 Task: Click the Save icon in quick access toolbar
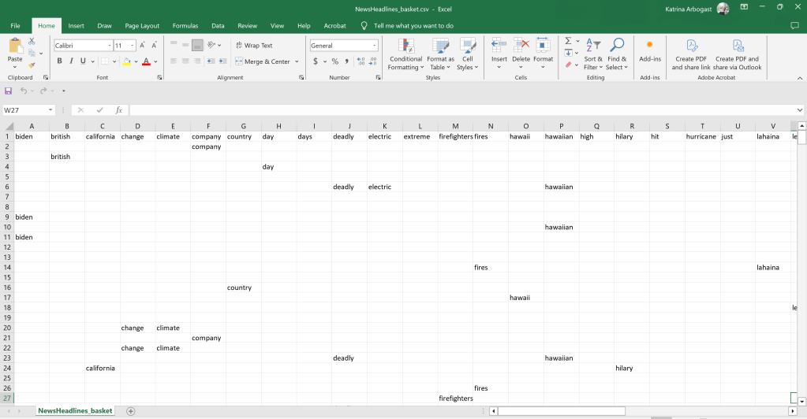point(9,91)
